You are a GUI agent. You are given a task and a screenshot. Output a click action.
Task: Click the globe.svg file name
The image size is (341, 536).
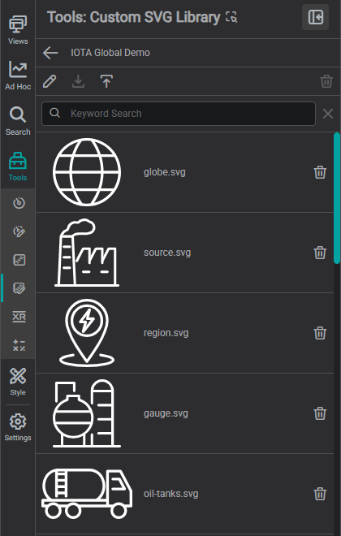(165, 172)
